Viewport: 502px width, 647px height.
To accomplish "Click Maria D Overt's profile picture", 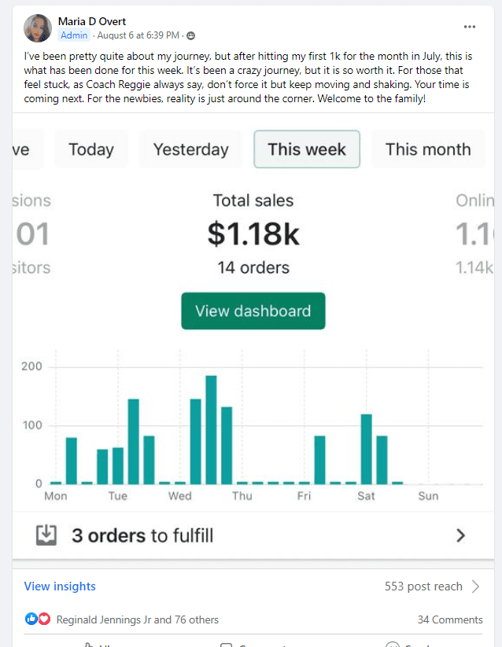I will point(38,28).
